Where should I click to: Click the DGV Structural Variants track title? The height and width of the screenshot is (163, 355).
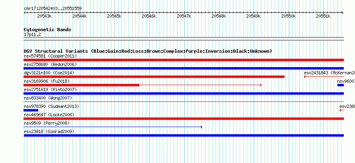[148, 51]
